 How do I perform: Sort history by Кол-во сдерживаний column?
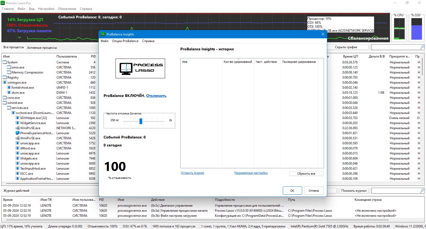238,62
